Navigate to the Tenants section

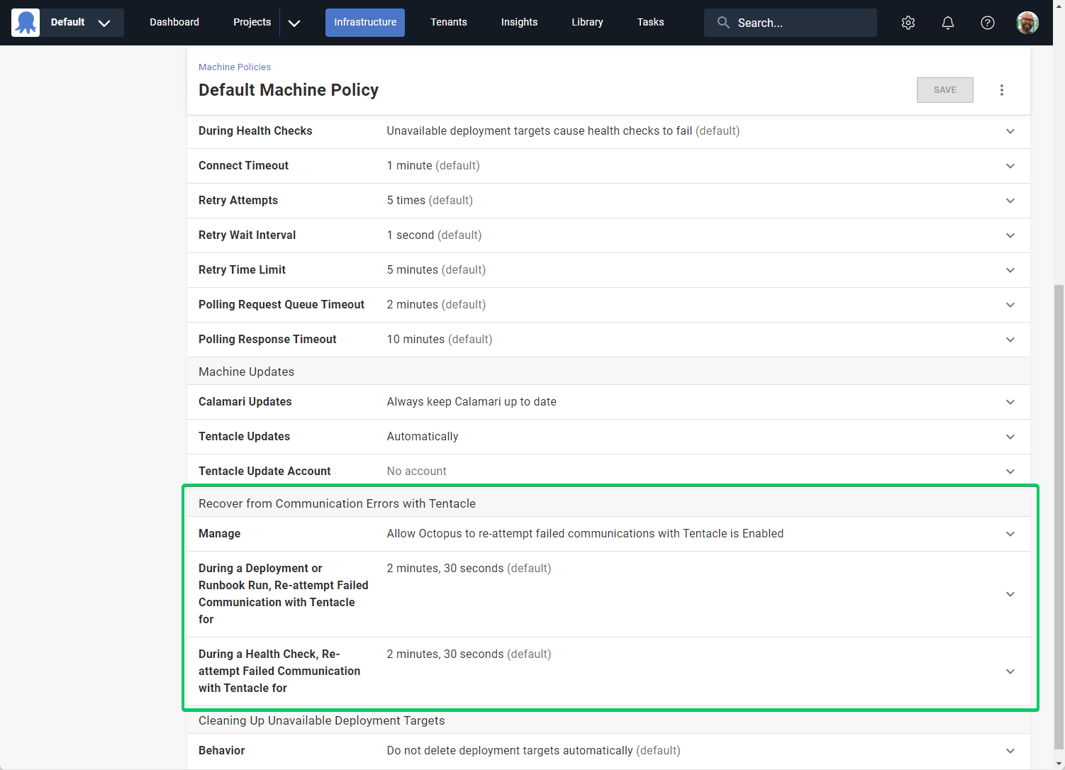tap(448, 22)
